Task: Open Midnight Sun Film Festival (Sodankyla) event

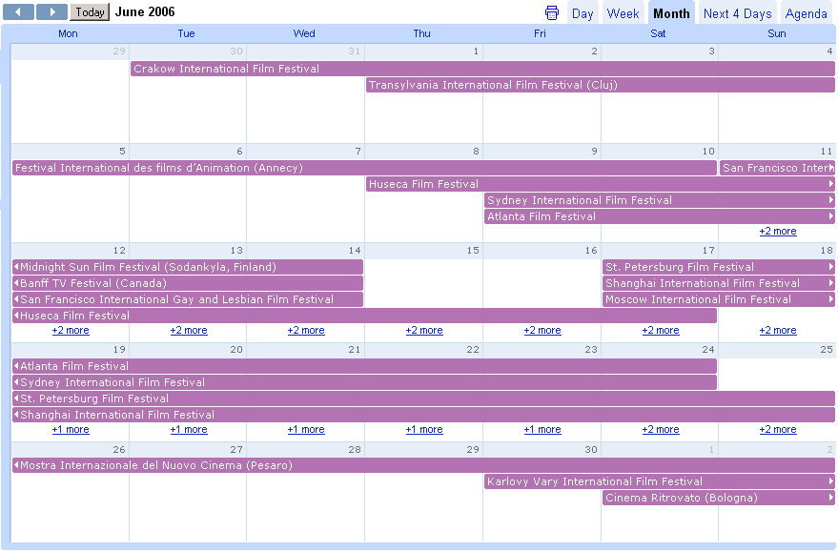Action: pyautogui.click(x=188, y=267)
